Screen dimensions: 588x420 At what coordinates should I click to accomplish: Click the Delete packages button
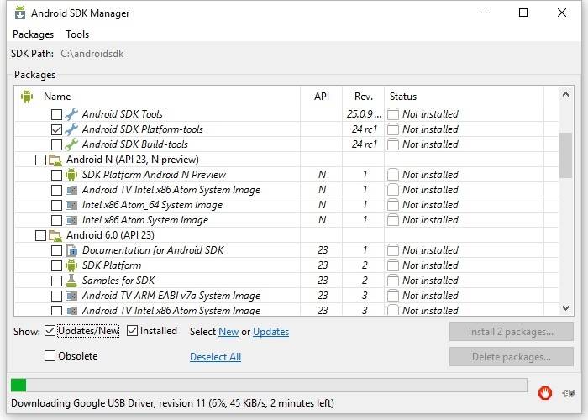pos(511,357)
